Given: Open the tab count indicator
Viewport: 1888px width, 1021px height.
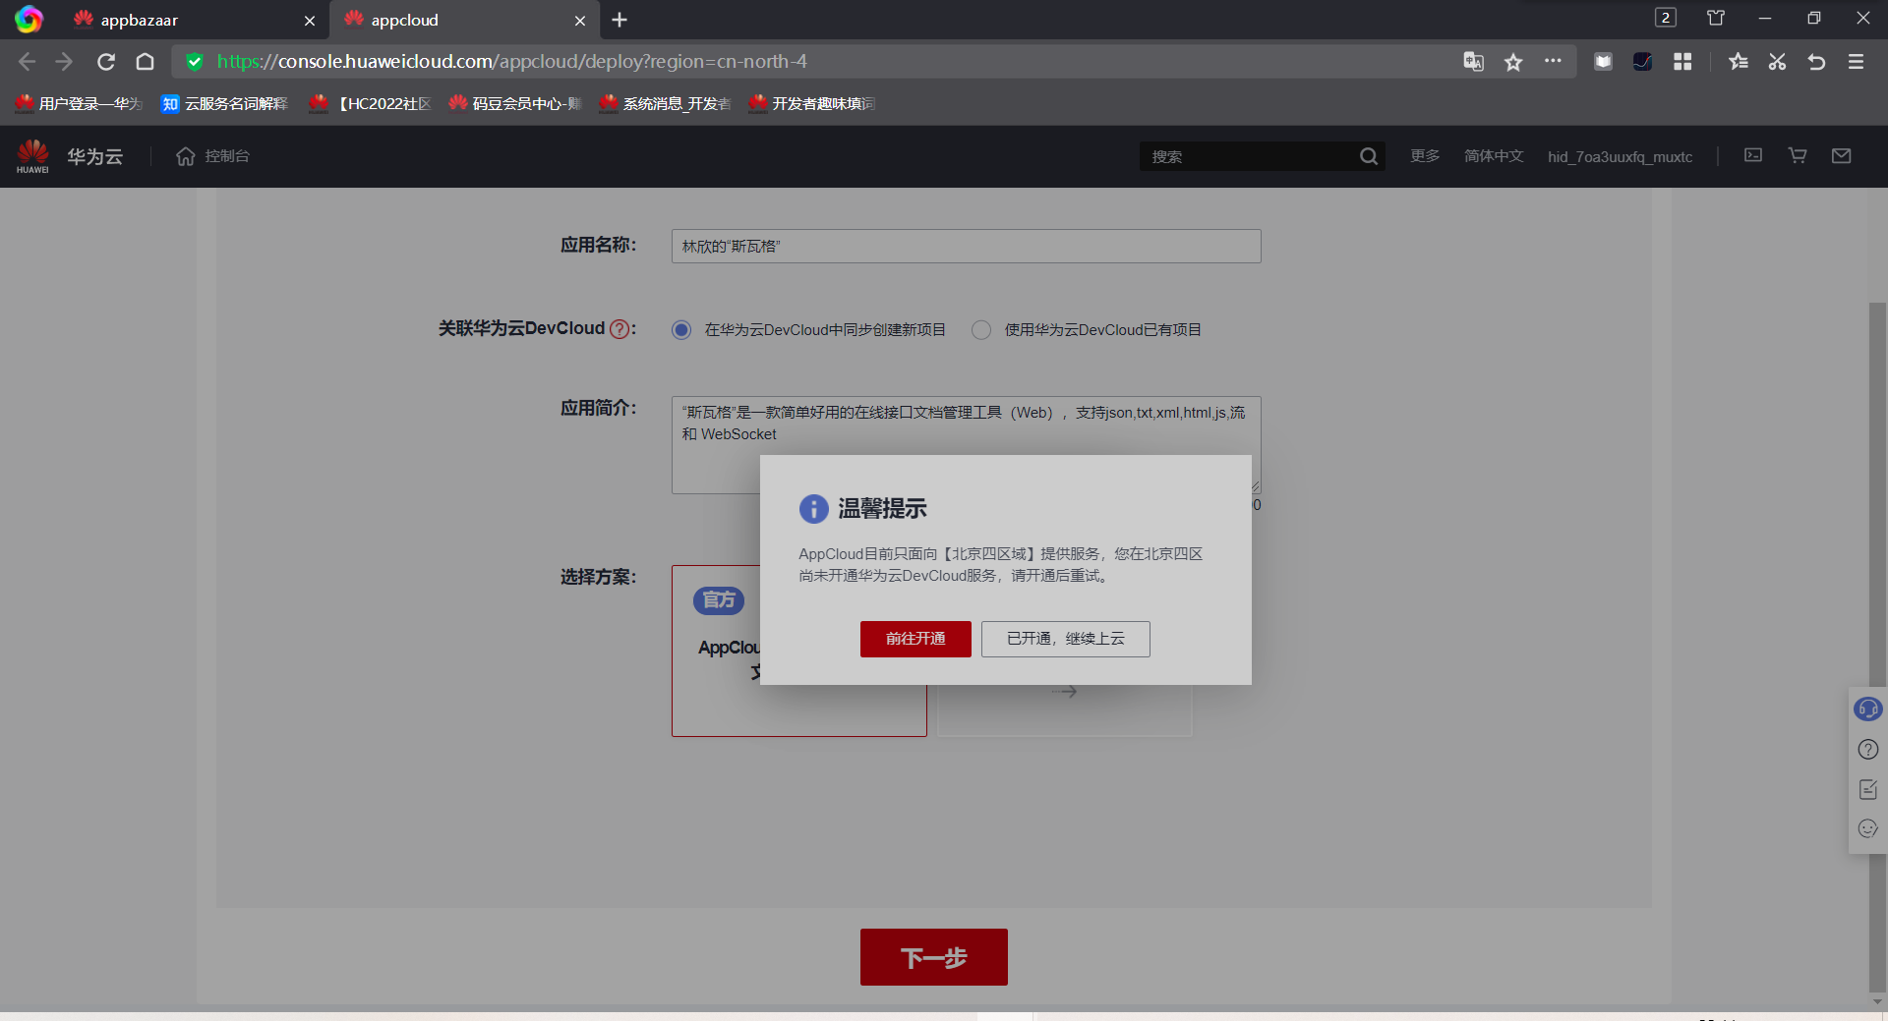Looking at the screenshot, I should coord(1666,18).
